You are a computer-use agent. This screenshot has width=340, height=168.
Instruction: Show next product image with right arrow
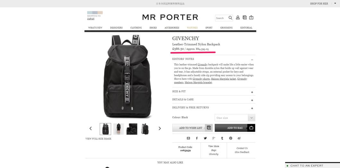pyautogui.click(x=160, y=128)
